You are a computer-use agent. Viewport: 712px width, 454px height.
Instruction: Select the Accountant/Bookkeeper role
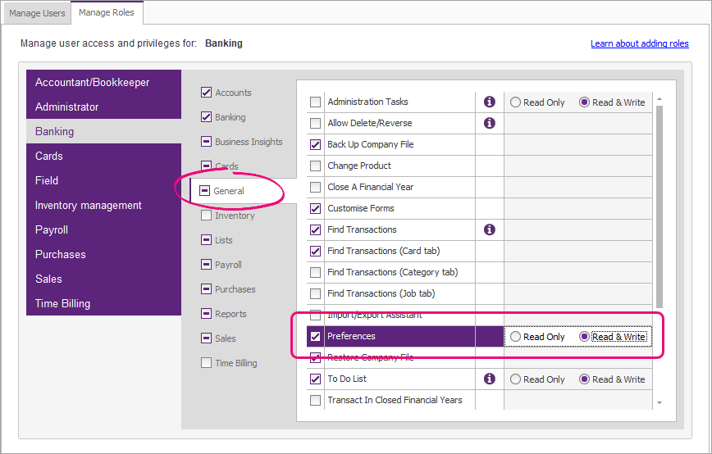(x=103, y=82)
